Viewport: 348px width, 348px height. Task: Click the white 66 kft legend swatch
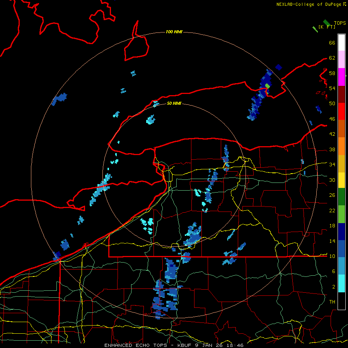click(x=341, y=43)
